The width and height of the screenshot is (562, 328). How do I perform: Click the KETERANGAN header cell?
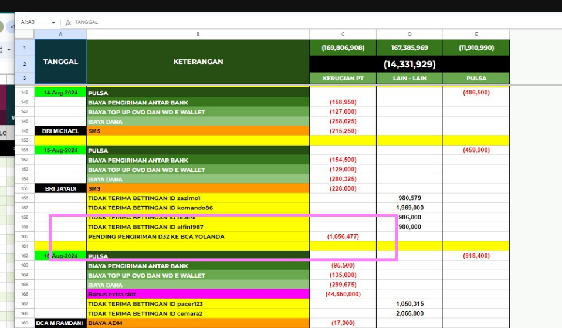pyautogui.click(x=198, y=62)
